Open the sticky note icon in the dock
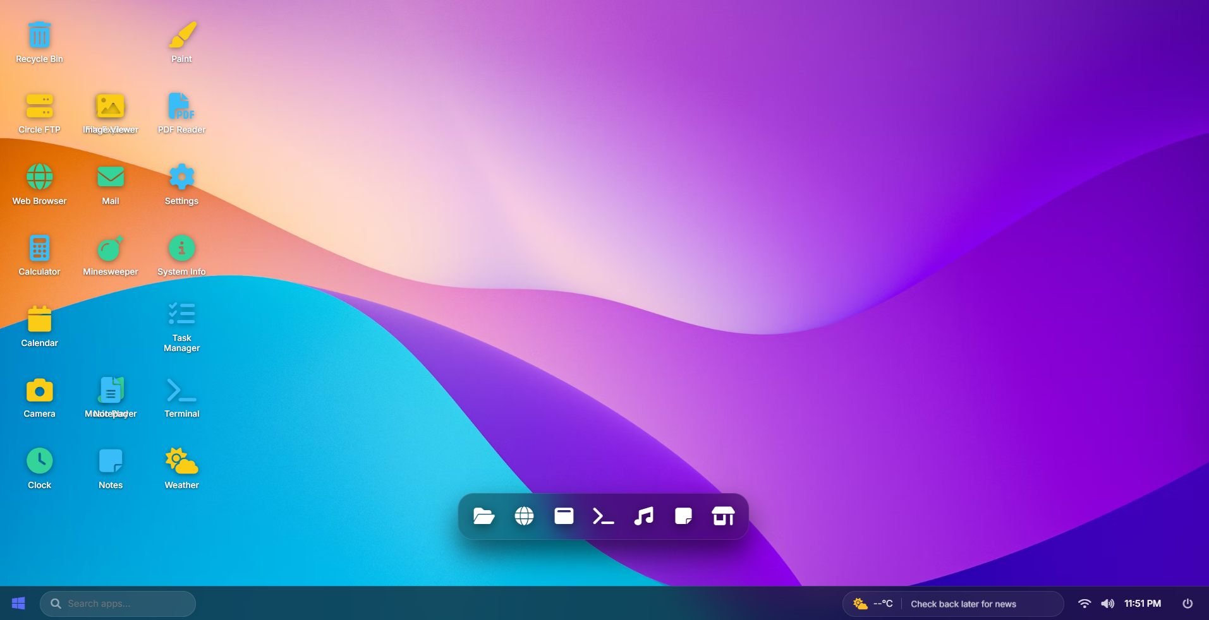Screen dimensions: 1209x620 click(x=683, y=516)
